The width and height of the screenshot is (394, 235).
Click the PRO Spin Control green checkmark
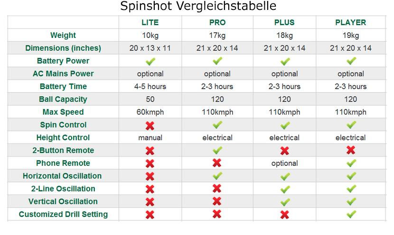coord(217,125)
